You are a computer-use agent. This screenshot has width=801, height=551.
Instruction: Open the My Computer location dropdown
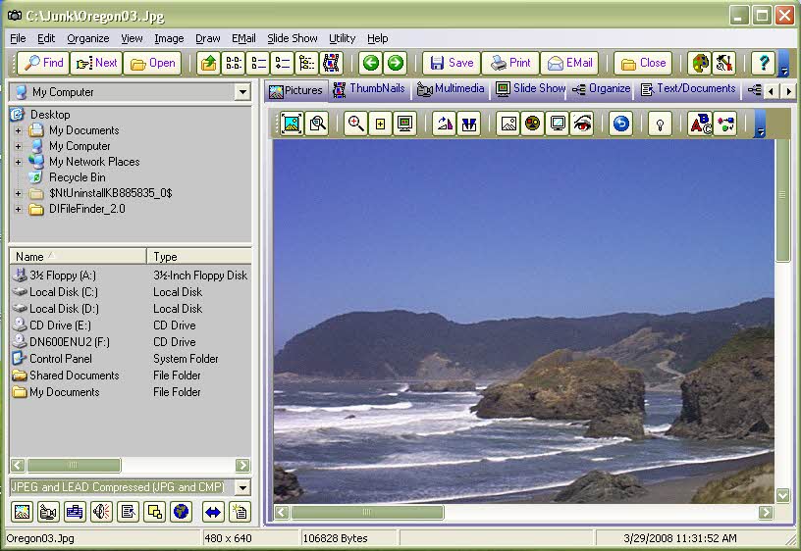click(242, 92)
